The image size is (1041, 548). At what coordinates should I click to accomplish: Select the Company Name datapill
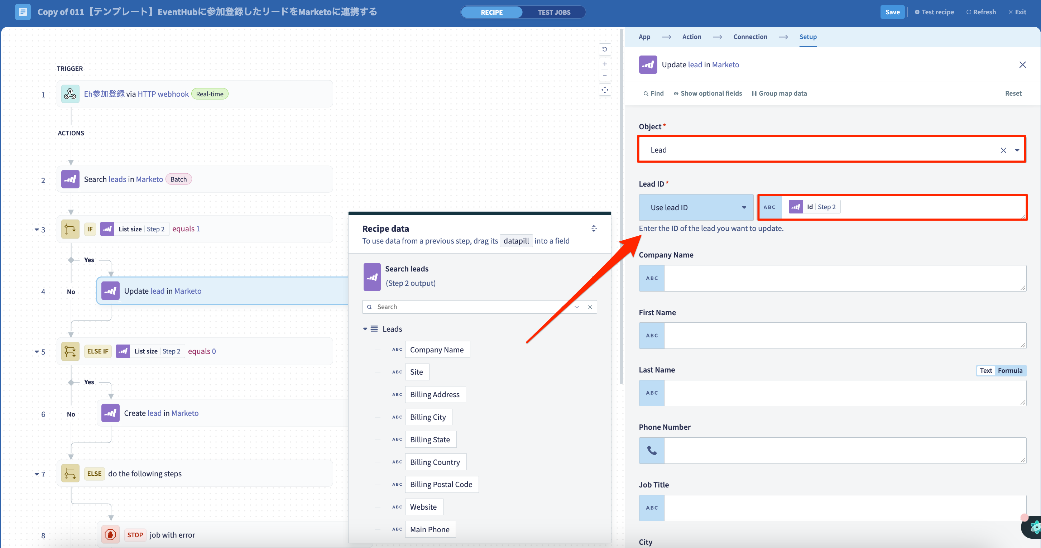[x=437, y=350]
